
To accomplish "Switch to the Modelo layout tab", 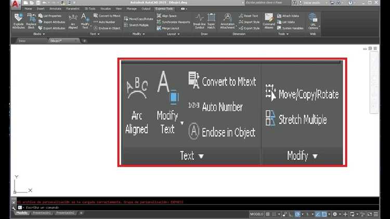I will pyautogui.click(x=22, y=213).
